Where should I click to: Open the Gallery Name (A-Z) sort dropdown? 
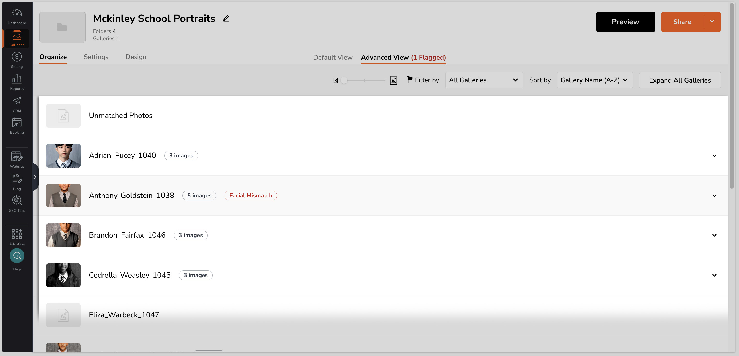[594, 80]
